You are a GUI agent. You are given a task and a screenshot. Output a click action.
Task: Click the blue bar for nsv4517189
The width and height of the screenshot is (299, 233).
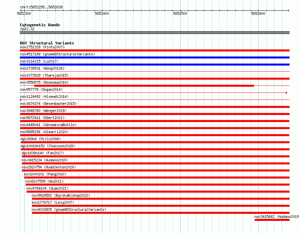click(155, 57)
